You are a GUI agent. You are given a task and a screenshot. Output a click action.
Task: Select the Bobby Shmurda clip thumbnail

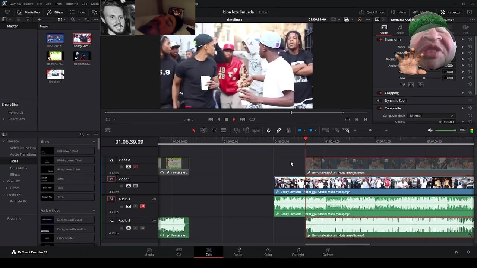[x=82, y=38]
